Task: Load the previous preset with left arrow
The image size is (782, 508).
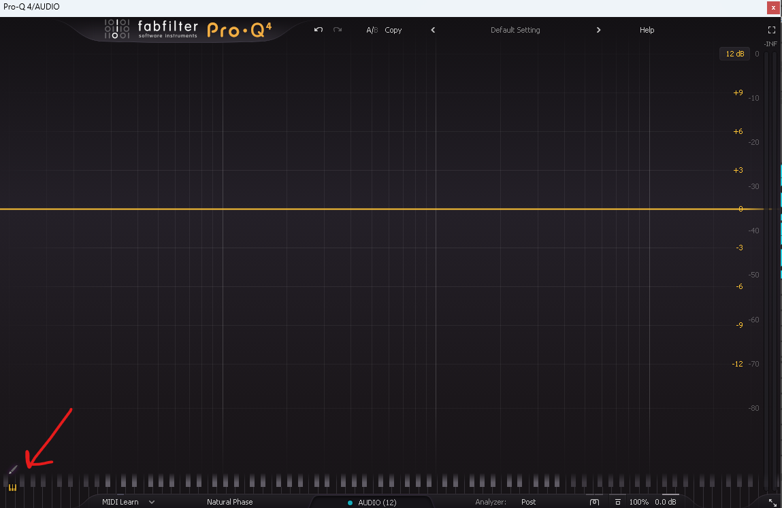Action: (433, 30)
